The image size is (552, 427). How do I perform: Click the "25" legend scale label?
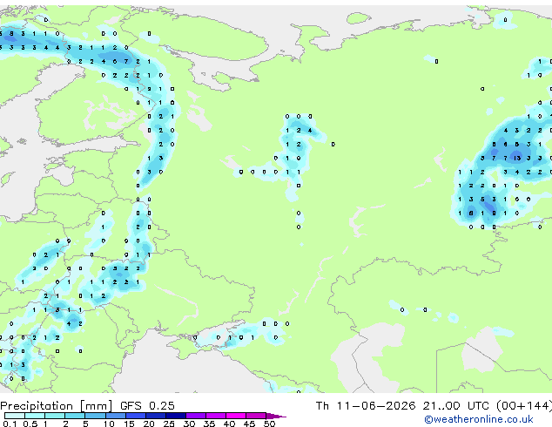[x=169, y=424]
